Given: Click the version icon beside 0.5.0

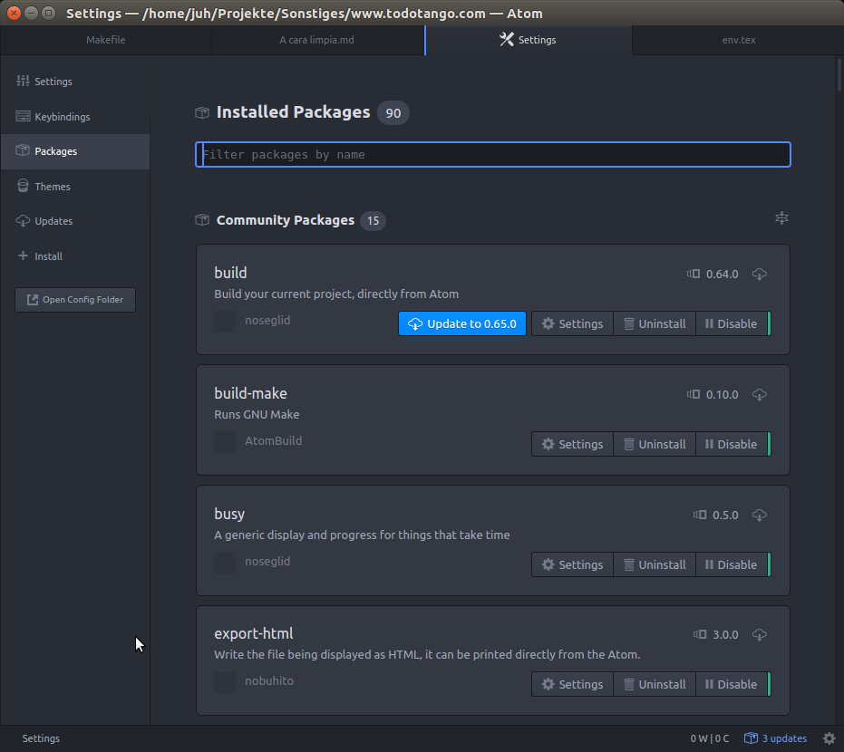Looking at the screenshot, I should click(700, 515).
